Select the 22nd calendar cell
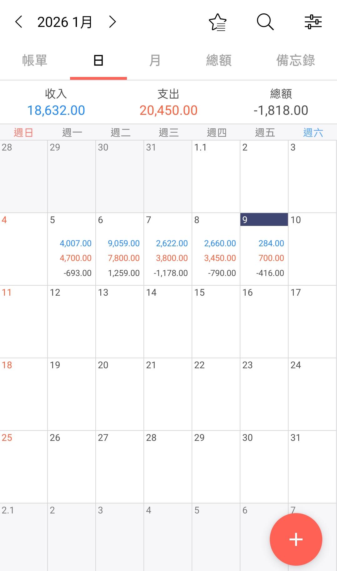The width and height of the screenshot is (337, 571). 216,394
